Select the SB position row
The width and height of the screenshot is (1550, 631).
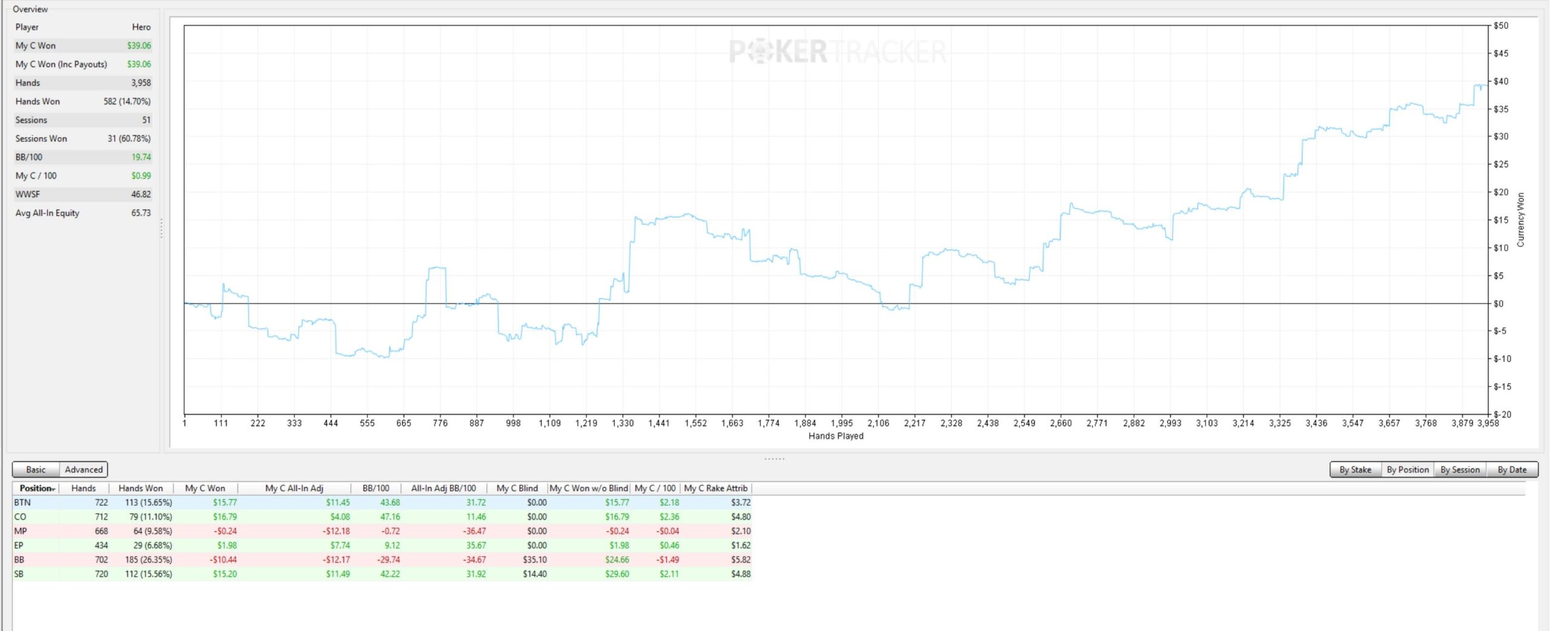[x=382, y=574]
